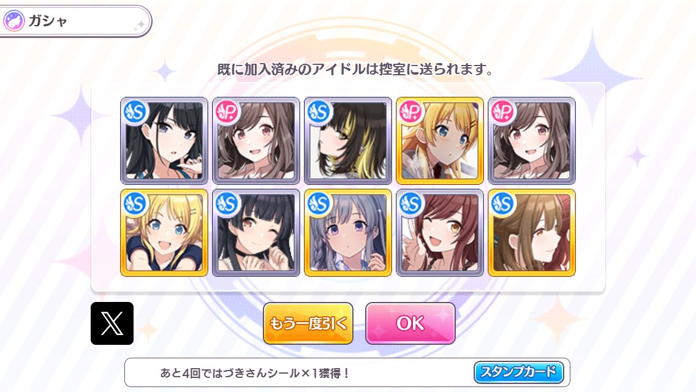
Task: Click the ガシャ header badge icon
Action: (13, 21)
